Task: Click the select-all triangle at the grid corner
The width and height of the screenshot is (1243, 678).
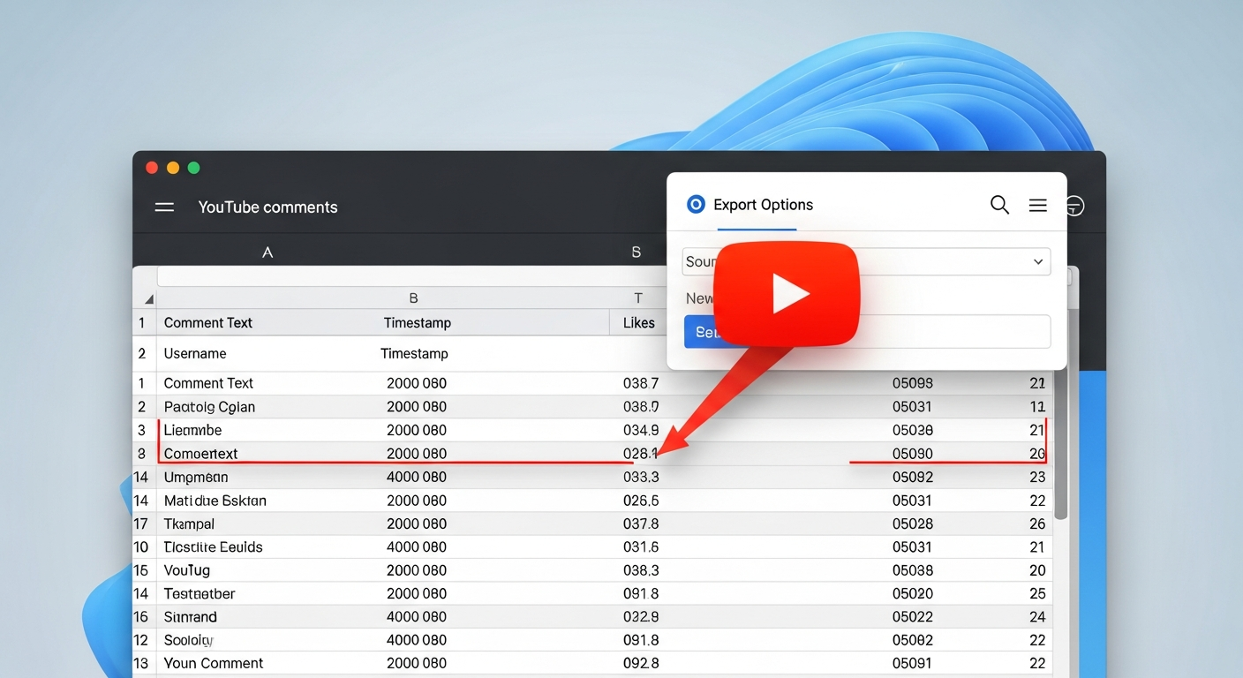Action: [148, 299]
